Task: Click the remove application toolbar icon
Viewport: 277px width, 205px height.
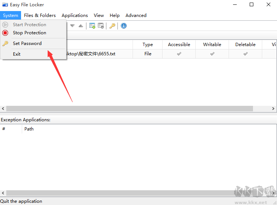Action: [x=101, y=26]
